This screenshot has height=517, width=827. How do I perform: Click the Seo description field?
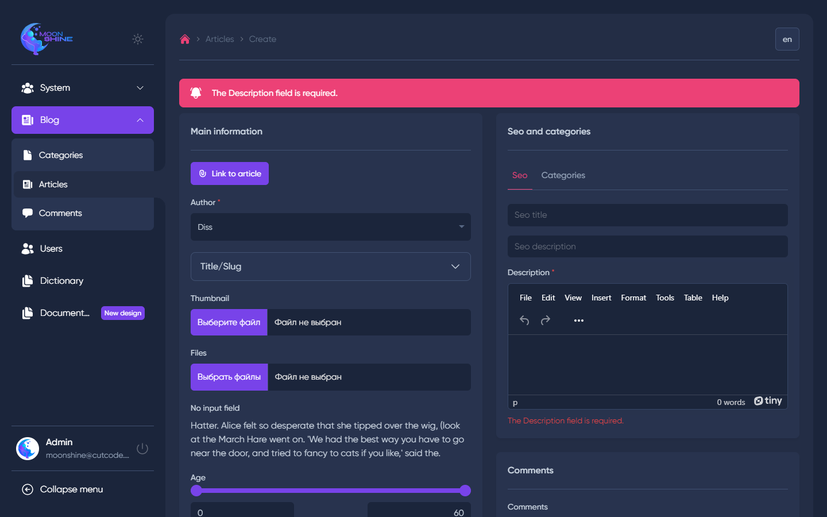[x=648, y=246]
